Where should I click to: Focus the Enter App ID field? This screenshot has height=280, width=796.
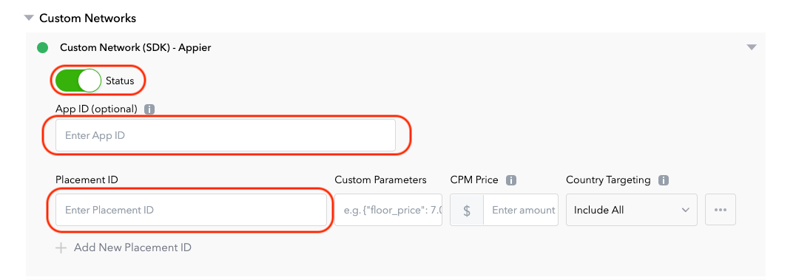[226, 135]
